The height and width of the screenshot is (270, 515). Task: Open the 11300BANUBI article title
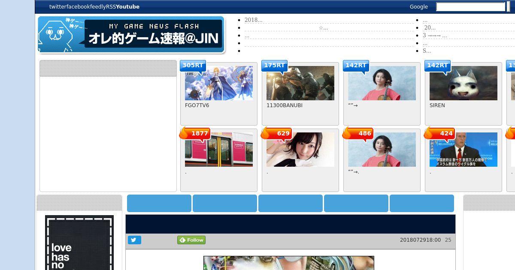(x=285, y=105)
